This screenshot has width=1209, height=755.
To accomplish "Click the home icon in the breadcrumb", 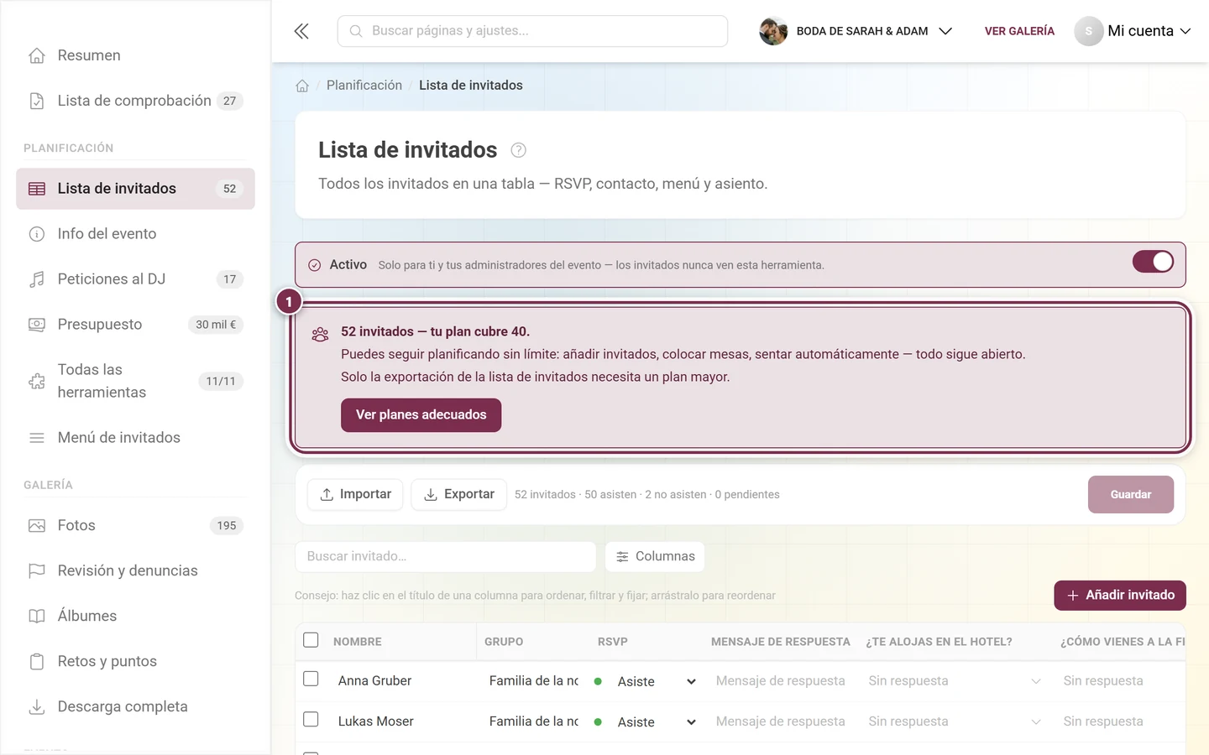I will tap(302, 86).
